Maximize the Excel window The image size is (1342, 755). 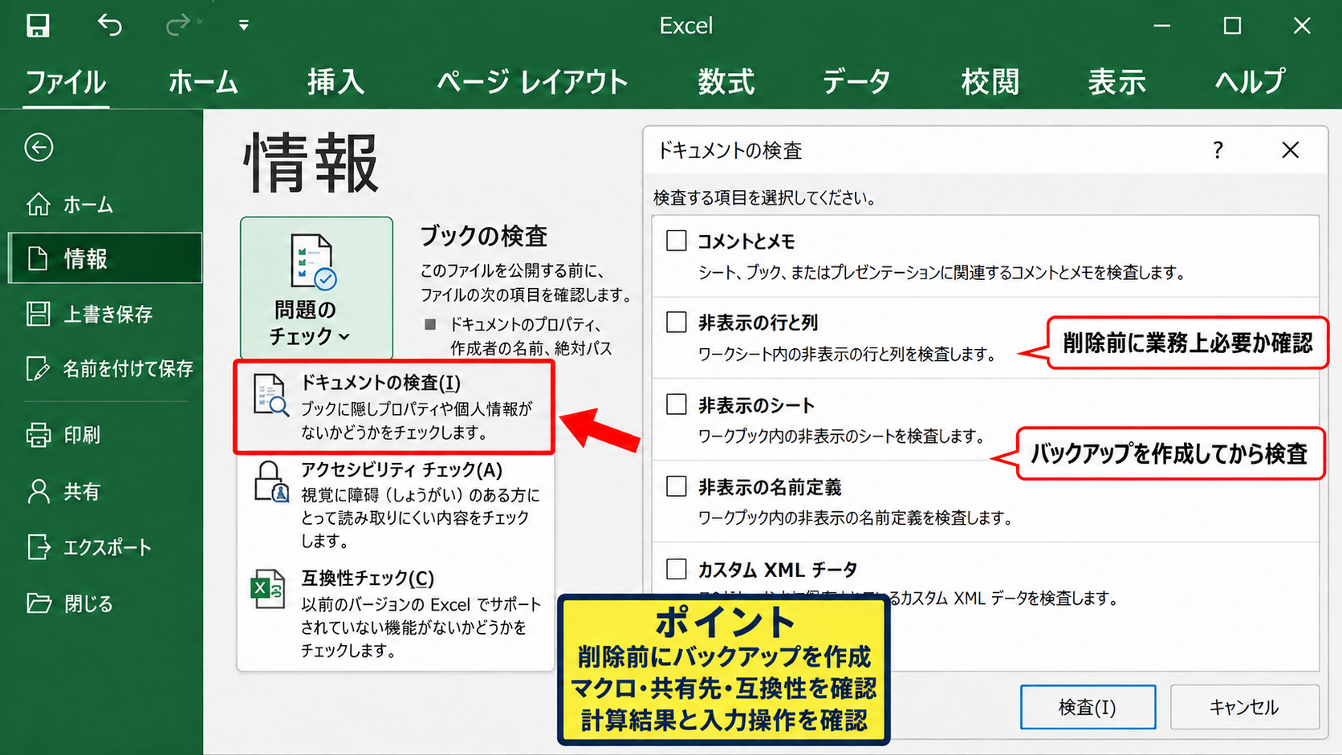coord(1232,26)
